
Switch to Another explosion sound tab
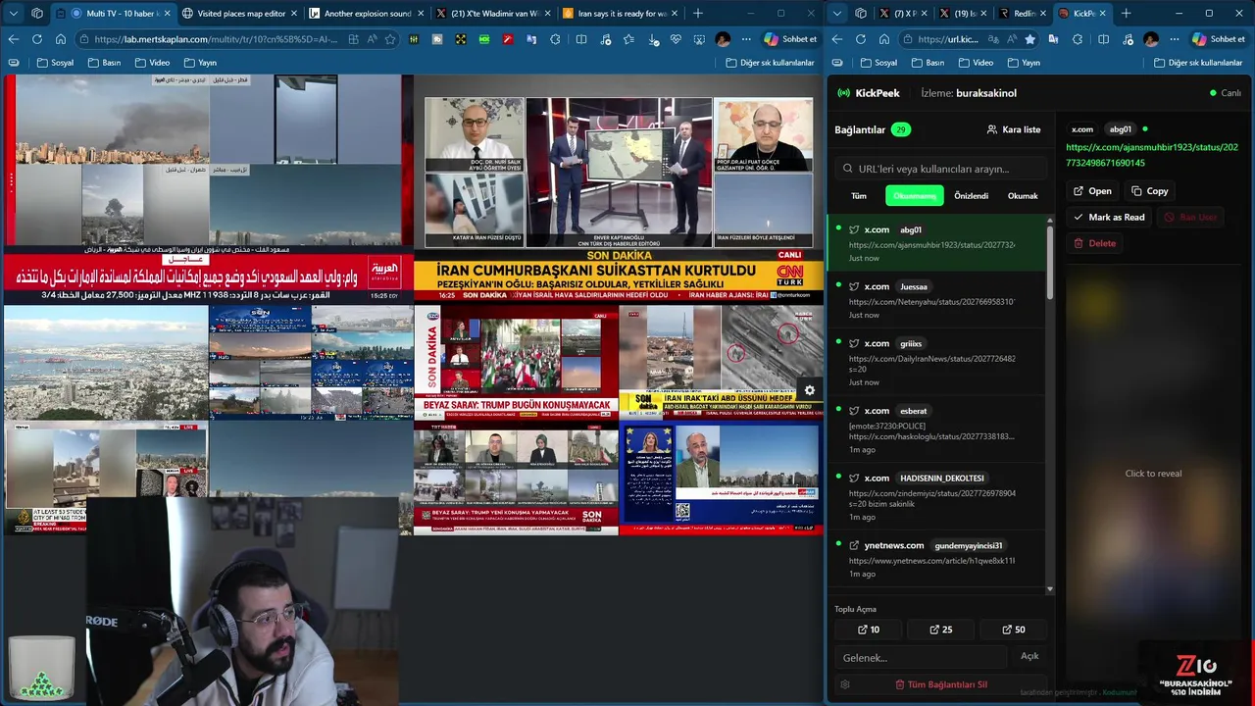(367, 14)
